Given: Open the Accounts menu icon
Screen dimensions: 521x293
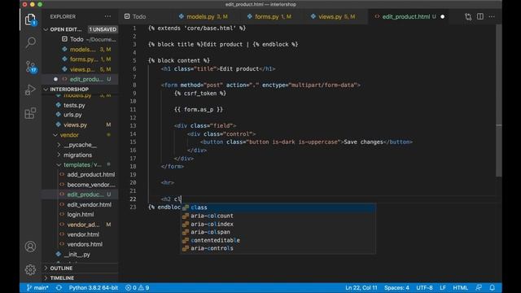Looking at the screenshot, I should [x=30, y=247].
